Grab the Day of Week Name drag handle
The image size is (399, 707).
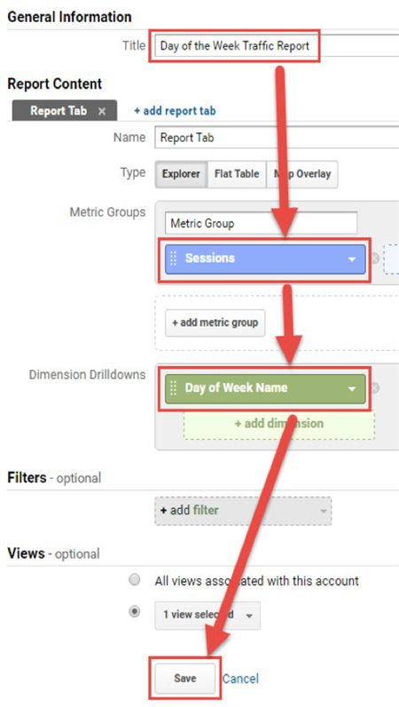coord(174,388)
